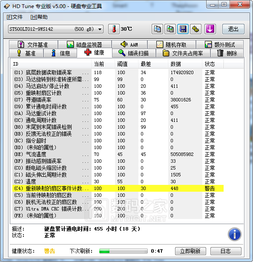
Task: Click the 数据 column header
Action: click(185, 64)
